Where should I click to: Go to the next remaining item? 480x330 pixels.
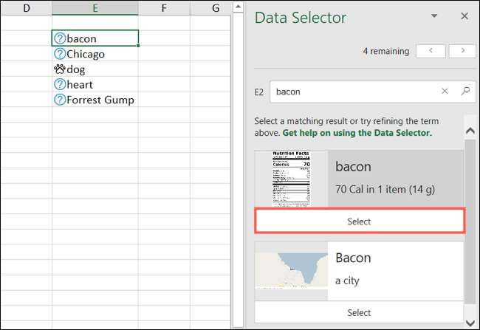coord(462,51)
